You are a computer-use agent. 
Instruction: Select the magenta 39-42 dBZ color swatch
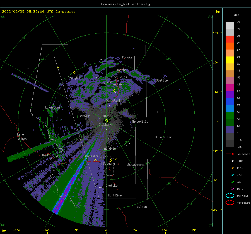[x=230, y=88]
